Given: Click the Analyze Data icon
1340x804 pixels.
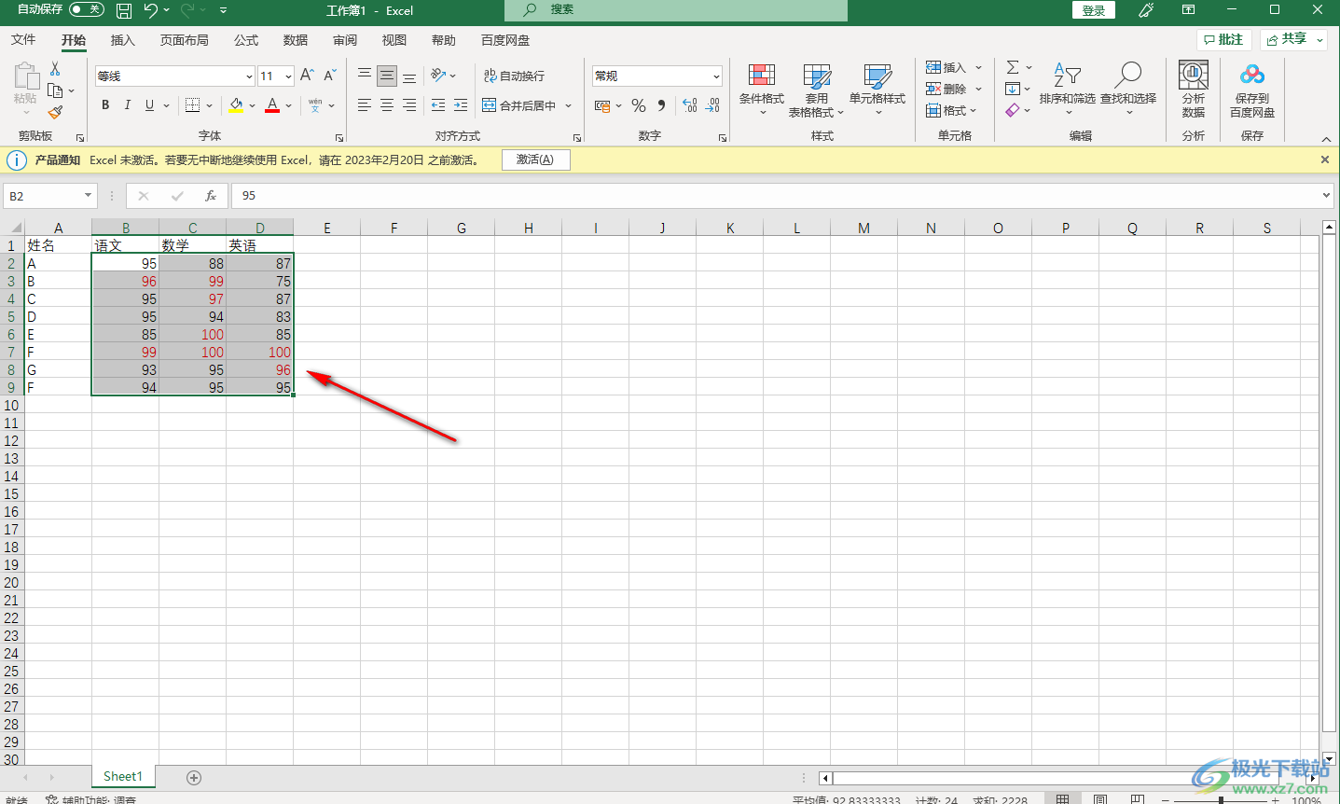Looking at the screenshot, I should [x=1193, y=76].
